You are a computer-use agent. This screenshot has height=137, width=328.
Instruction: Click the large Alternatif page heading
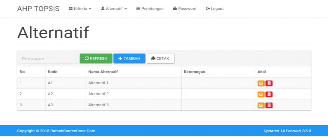click(53, 32)
